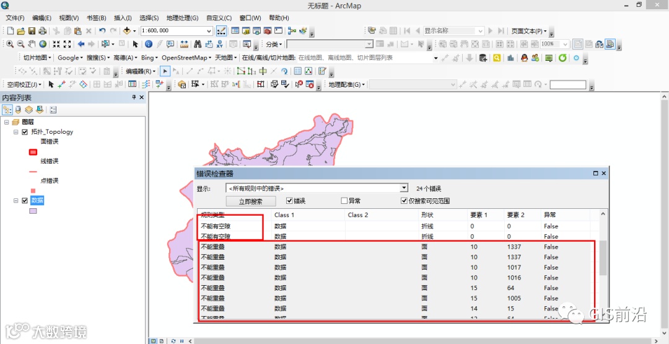Open ArcToolbox window
This screenshot has height=344, width=669.
point(268,31)
